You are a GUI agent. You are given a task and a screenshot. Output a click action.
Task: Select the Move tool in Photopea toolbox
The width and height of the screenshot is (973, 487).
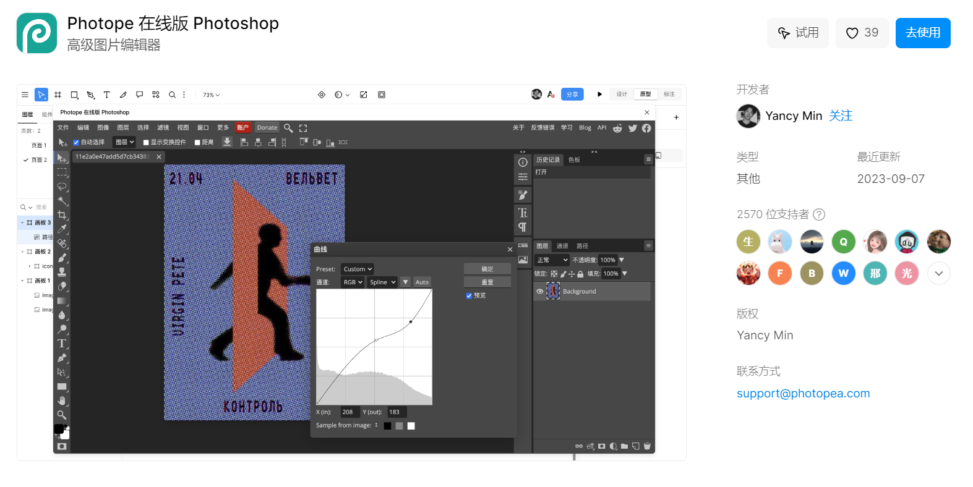[x=62, y=158]
